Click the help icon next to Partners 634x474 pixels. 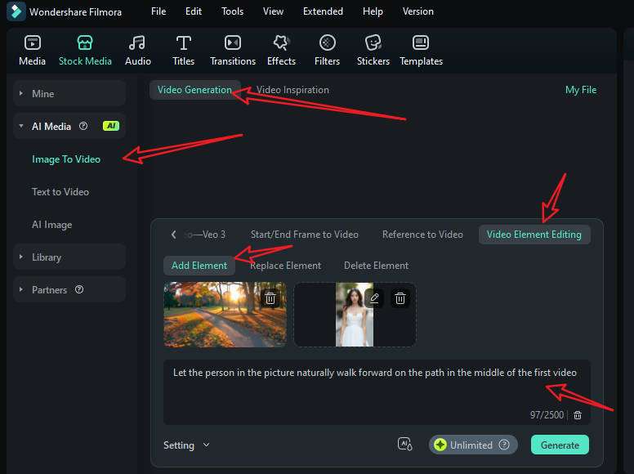point(79,289)
